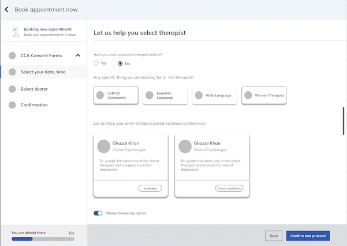Image resolution: width=347 pixels, height=246 pixels.
Task: Open the Select your date, time step
Action: (x=43, y=72)
